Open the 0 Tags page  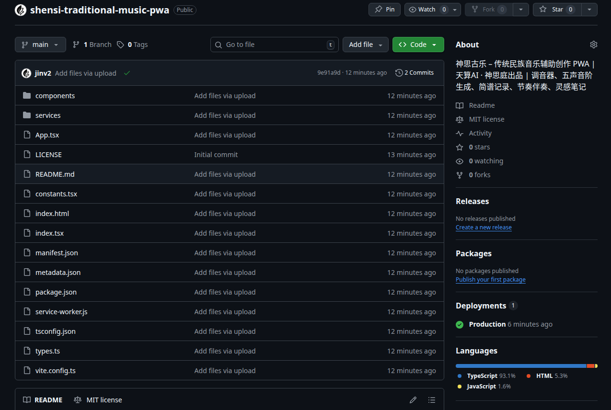point(132,45)
